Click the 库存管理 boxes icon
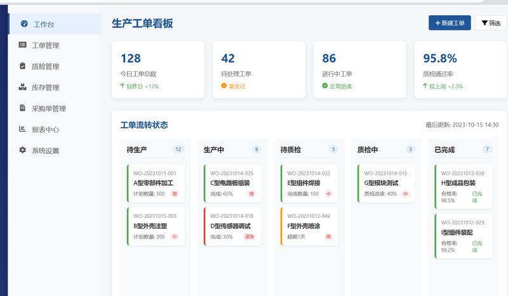Viewport: 508px width, 296px height. 23,87
